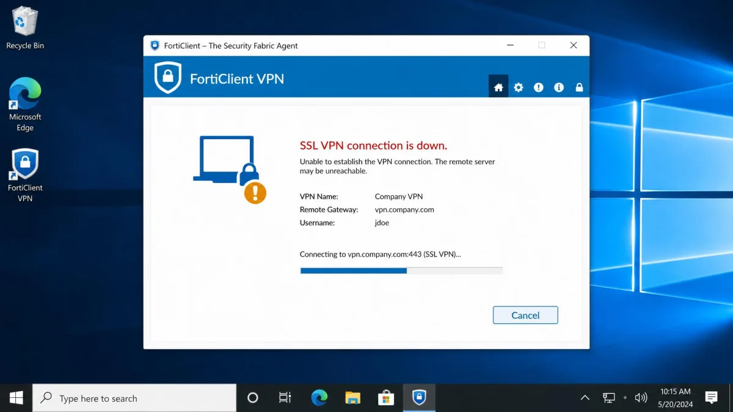Open the volume speaker tray icon
Viewport: 733px width, 412px height.
641,398
